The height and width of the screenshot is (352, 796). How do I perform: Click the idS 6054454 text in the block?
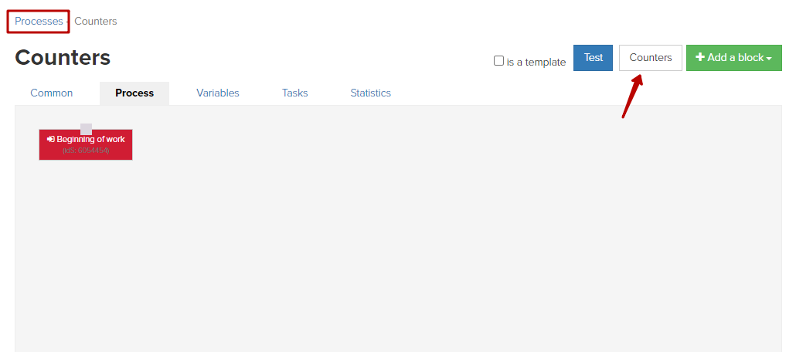[x=86, y=151]
